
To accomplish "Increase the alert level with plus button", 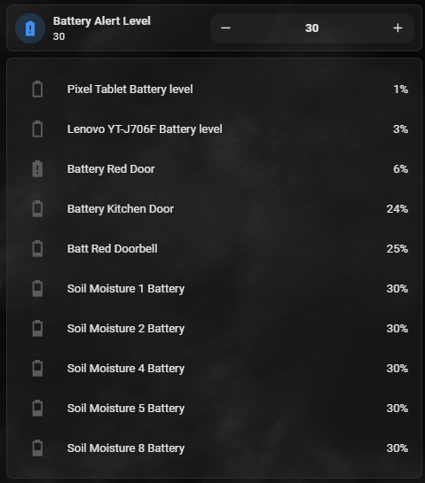I will [397, 28].
